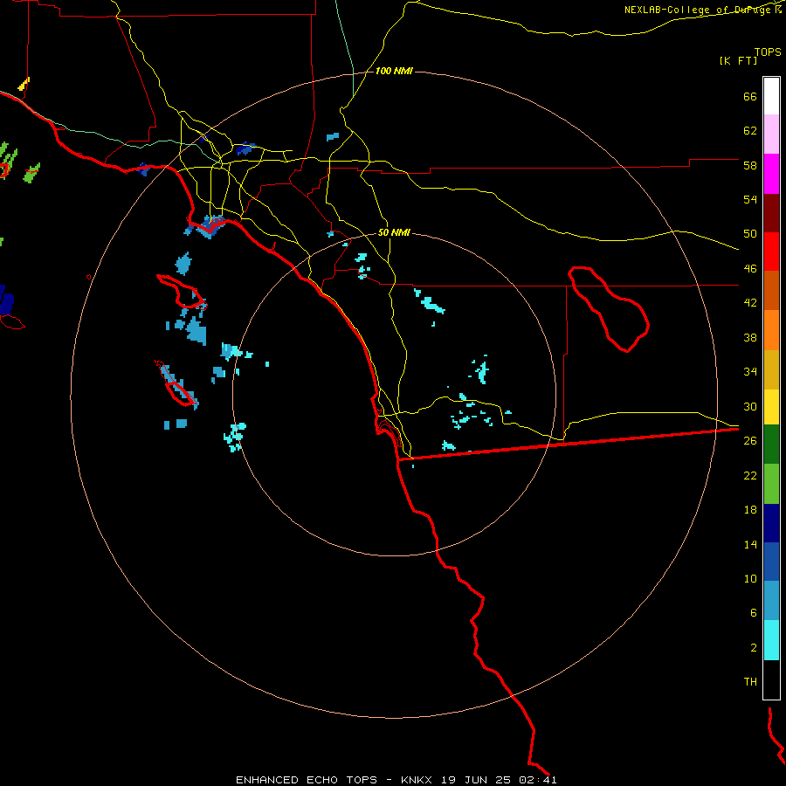786x786 pixels.
Task: Click legend value 58
Action: (750, 165)
